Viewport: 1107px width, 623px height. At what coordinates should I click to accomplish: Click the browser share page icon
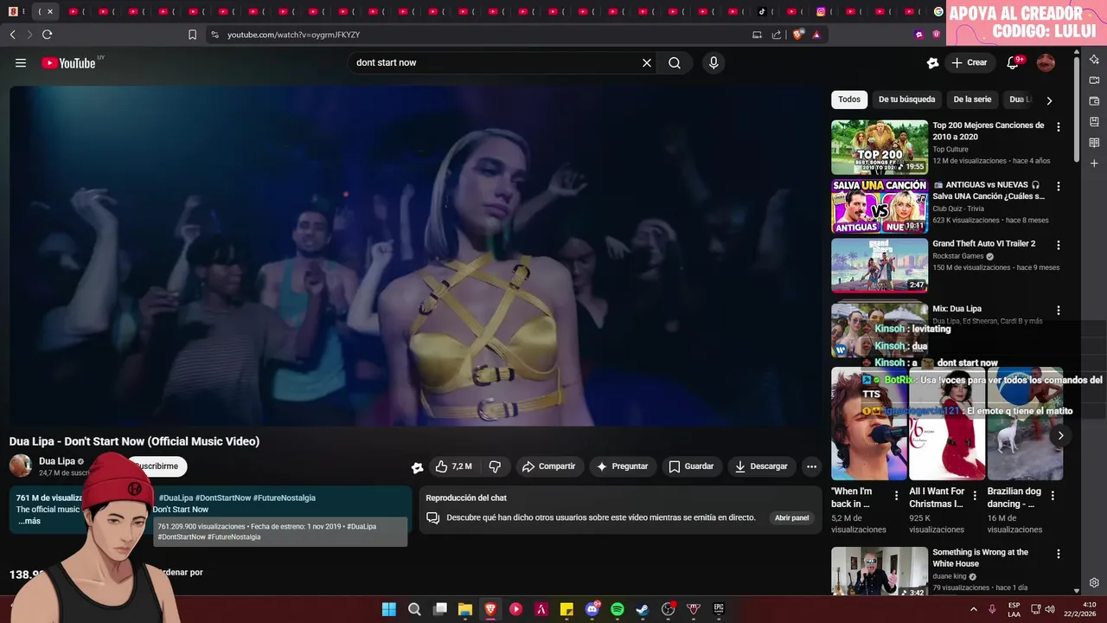point(776,35)
